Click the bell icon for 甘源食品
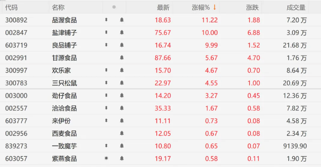This screenshot has height=167, width=321. 122,58
